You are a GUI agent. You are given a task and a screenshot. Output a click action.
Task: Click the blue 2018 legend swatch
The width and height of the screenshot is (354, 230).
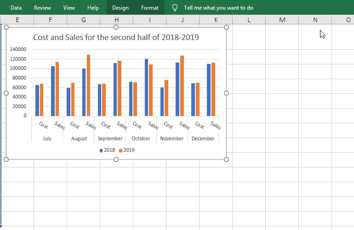click(101, 150)
